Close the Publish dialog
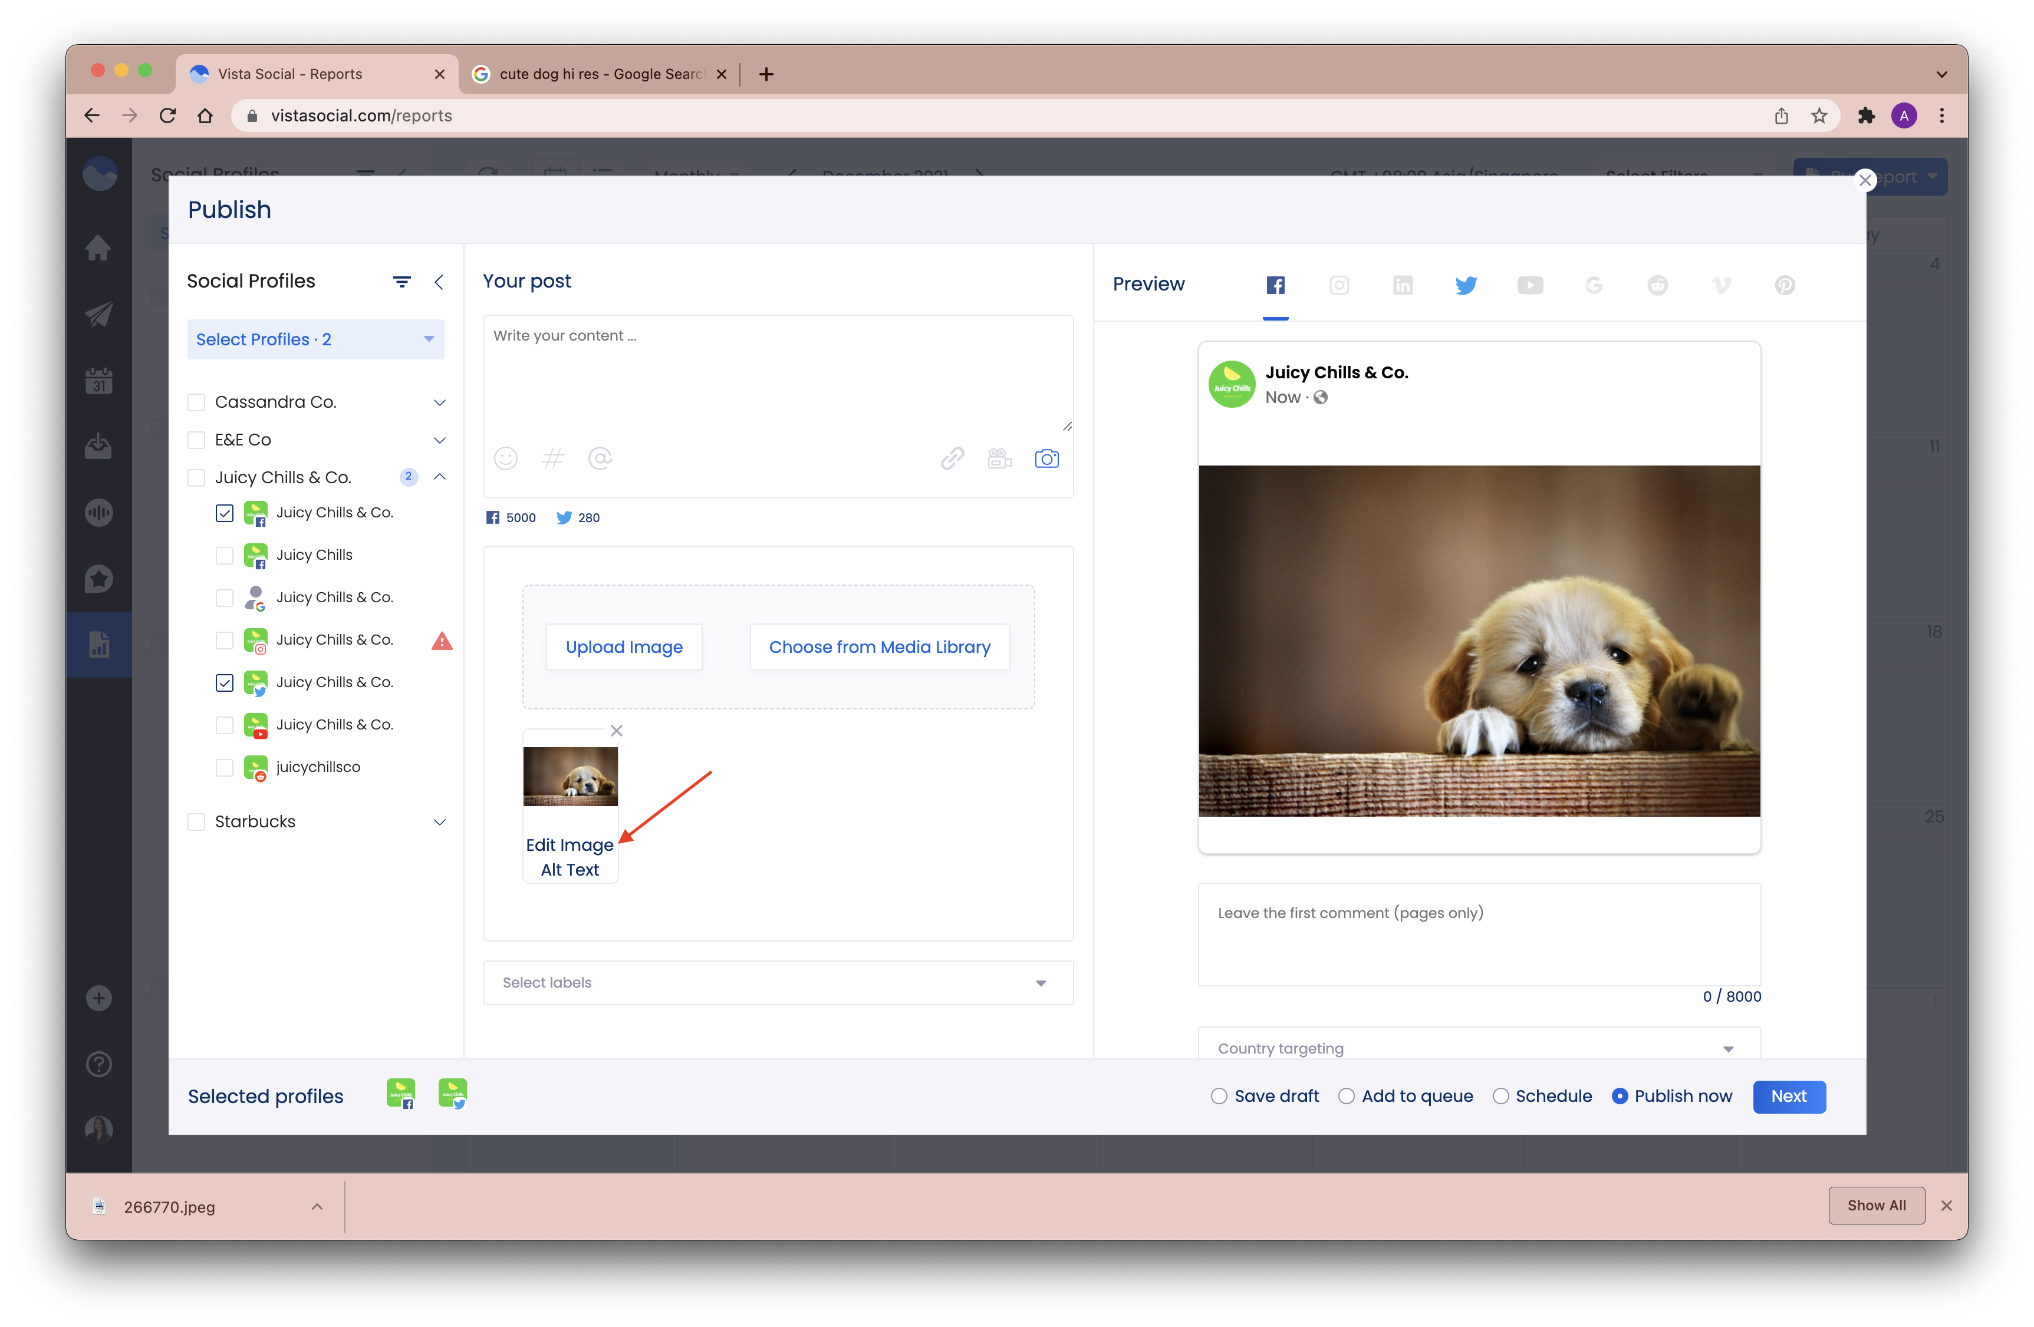 (1865, 180)
